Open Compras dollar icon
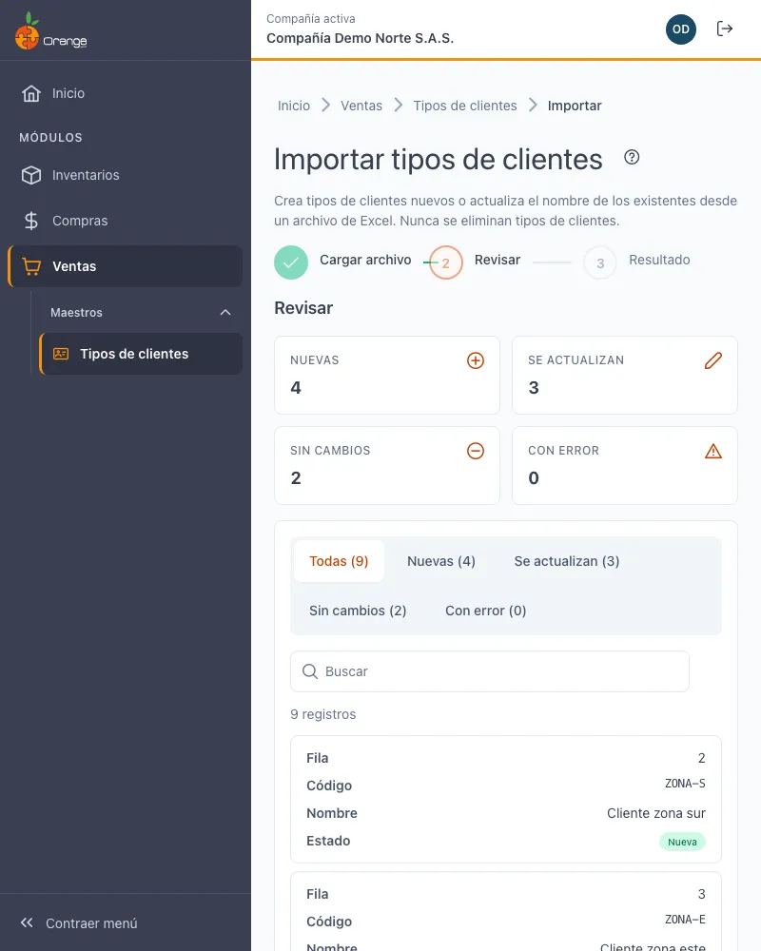 [x=31, y=221]
